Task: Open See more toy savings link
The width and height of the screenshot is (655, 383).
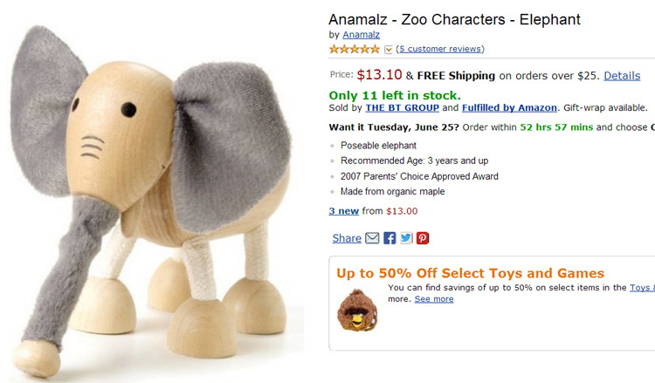Action: 434,299
